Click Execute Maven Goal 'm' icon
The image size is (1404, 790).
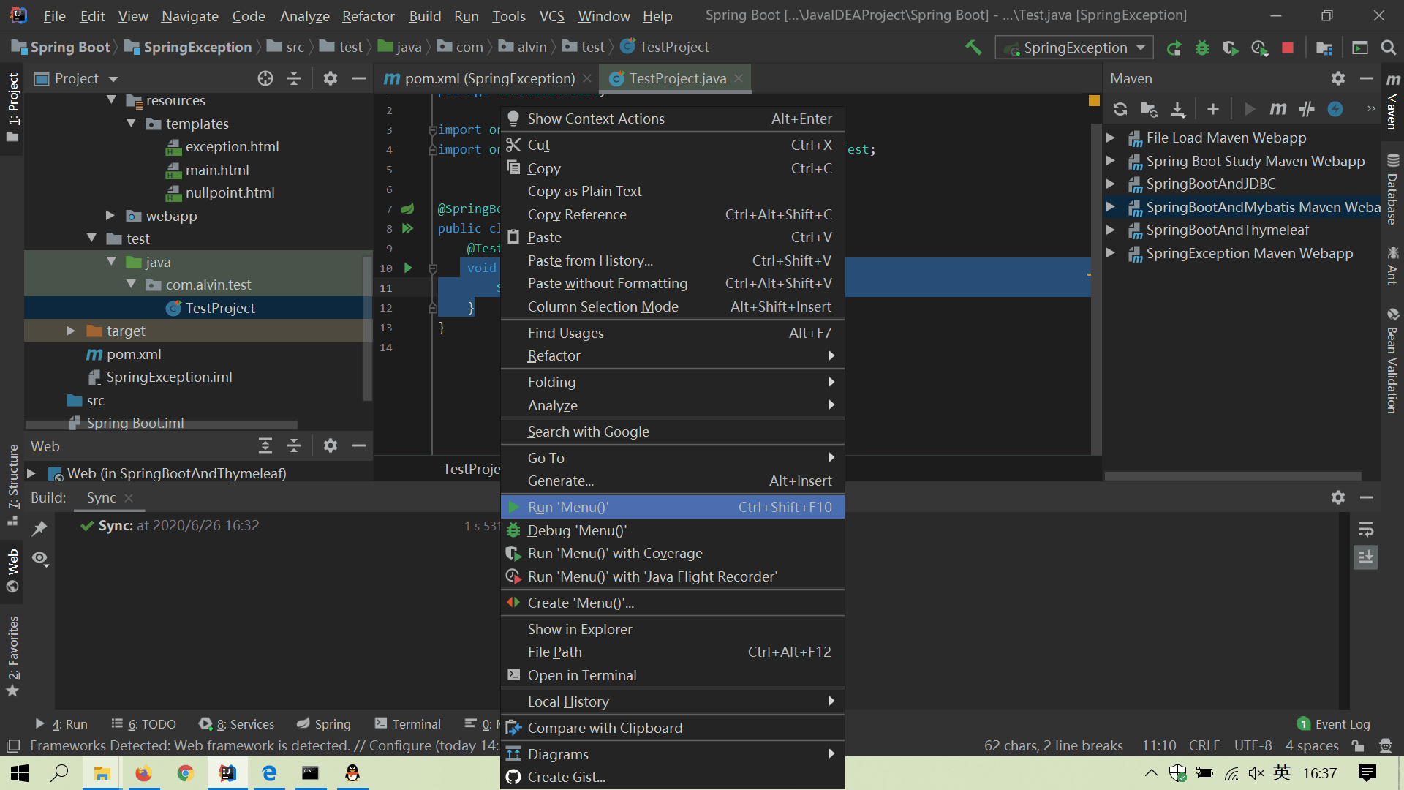coord(1277,109)
